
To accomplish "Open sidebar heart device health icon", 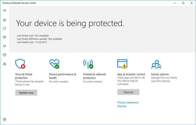I will tap(4, 37).
